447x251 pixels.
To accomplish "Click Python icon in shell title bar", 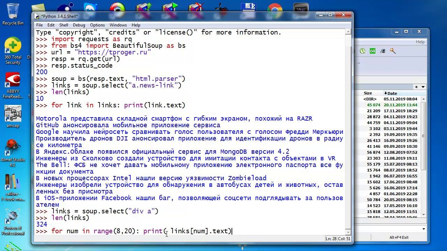I will [37, 16].
